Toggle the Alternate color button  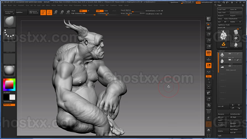[x=9, y=105]
